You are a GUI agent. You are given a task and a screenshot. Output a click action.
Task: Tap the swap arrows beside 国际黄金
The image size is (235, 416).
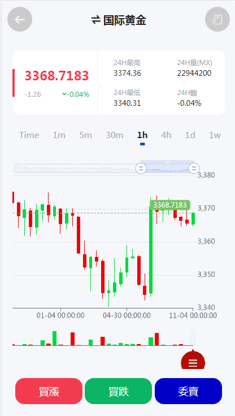96,20
